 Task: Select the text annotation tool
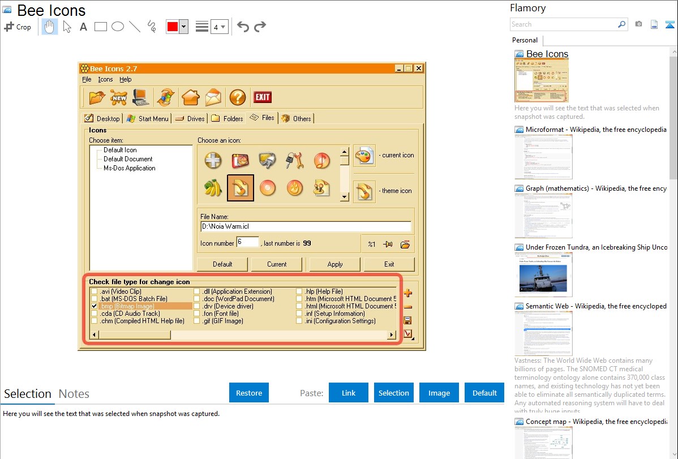[x=83, y=27]
